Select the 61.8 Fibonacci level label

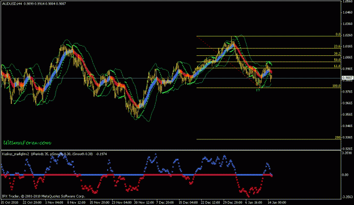[338, 66]
